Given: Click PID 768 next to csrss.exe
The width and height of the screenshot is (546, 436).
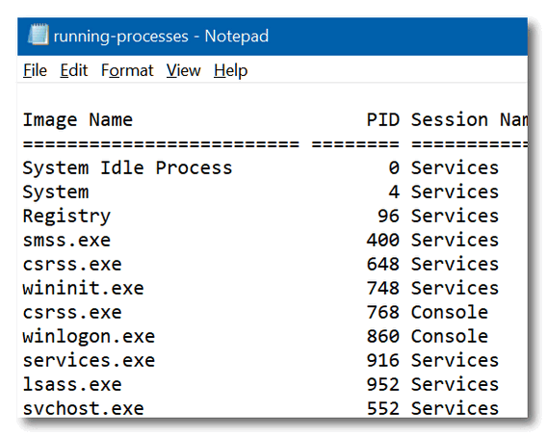Looking at the screenshot, I should click(382, 313).
